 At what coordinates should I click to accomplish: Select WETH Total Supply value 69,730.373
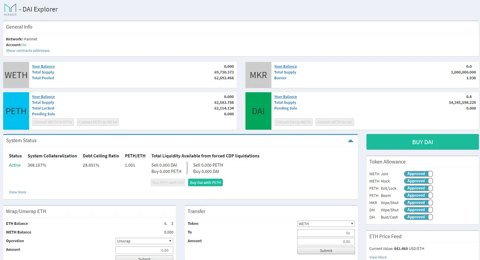[x=224, y=72]
